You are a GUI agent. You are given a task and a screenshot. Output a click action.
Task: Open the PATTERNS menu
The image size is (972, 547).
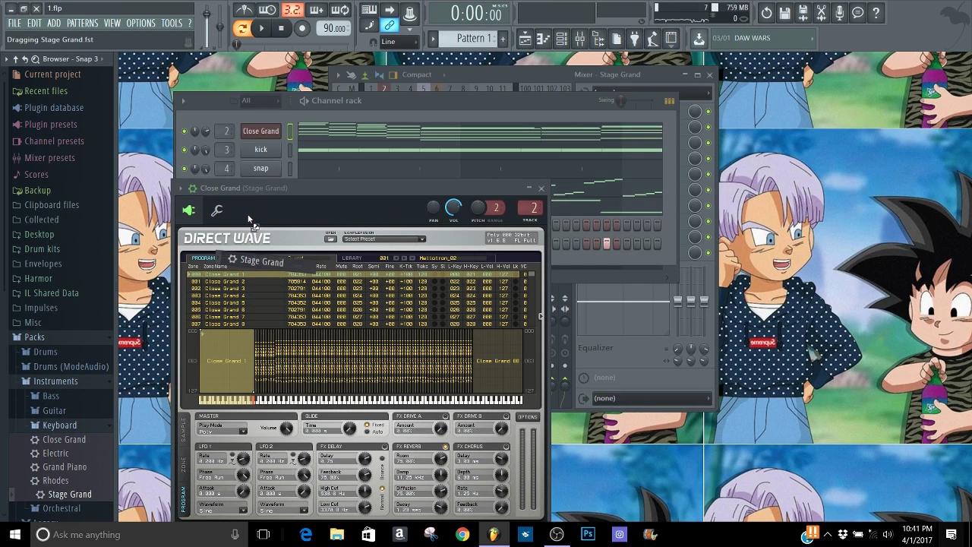[x=82, y=24]
